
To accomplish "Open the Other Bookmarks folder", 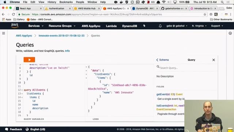I will coord(221,19).
